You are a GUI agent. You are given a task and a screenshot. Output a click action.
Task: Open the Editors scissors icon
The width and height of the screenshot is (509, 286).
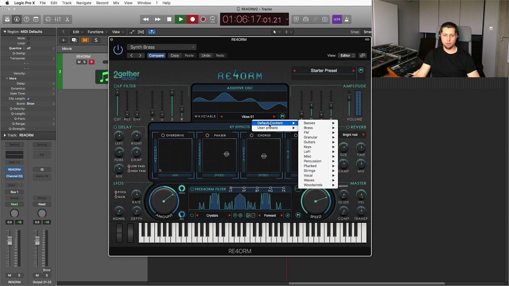click(67, 19)
